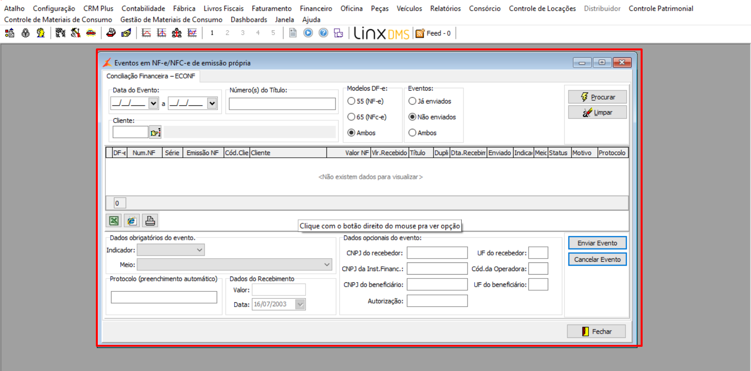This screenshot has height=371, width=751.
Task: Open the Livros Fiscais menu
Action: (x=223, y=9)
